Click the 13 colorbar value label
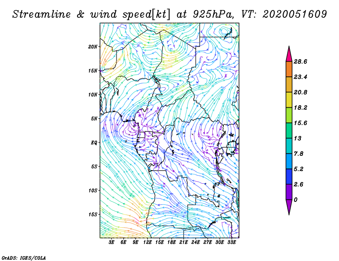 pyautogui.click(x=297, y=138)
